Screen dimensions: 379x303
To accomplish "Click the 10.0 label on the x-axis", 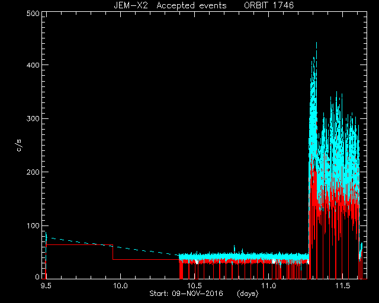I will coord(120,286).
